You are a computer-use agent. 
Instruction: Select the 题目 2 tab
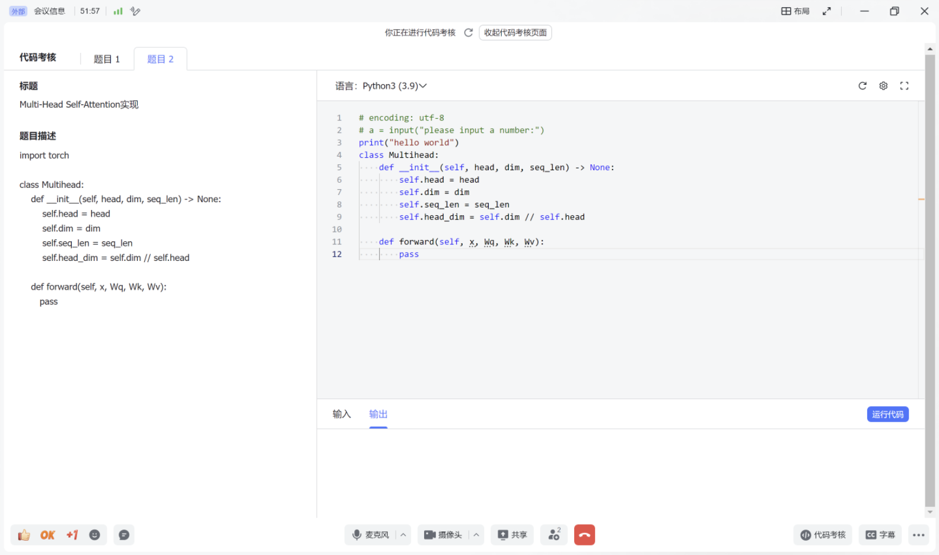click(160, 59)
